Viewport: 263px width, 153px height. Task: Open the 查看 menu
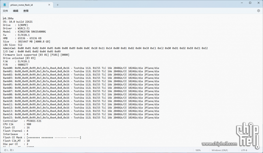pos(26,11)
